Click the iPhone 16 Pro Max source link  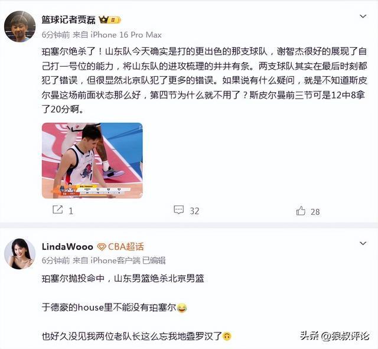coord(126,35)
